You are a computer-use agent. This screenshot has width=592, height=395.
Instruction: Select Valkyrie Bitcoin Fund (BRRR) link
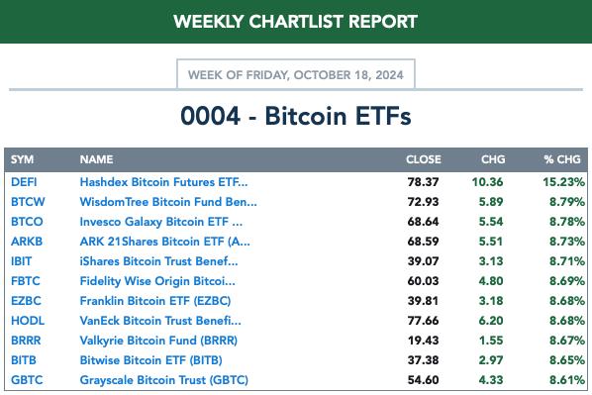tap(158, 341)
